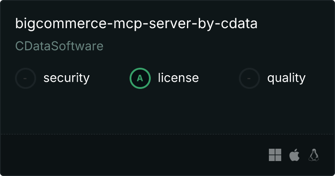The height and width of the screenshot is (176, 335).
Task: Click the quality label text
Action: pyautogui.click(x=286, y=78)
